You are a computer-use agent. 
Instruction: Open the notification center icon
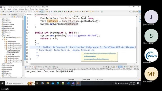click(x=138, y=83)
